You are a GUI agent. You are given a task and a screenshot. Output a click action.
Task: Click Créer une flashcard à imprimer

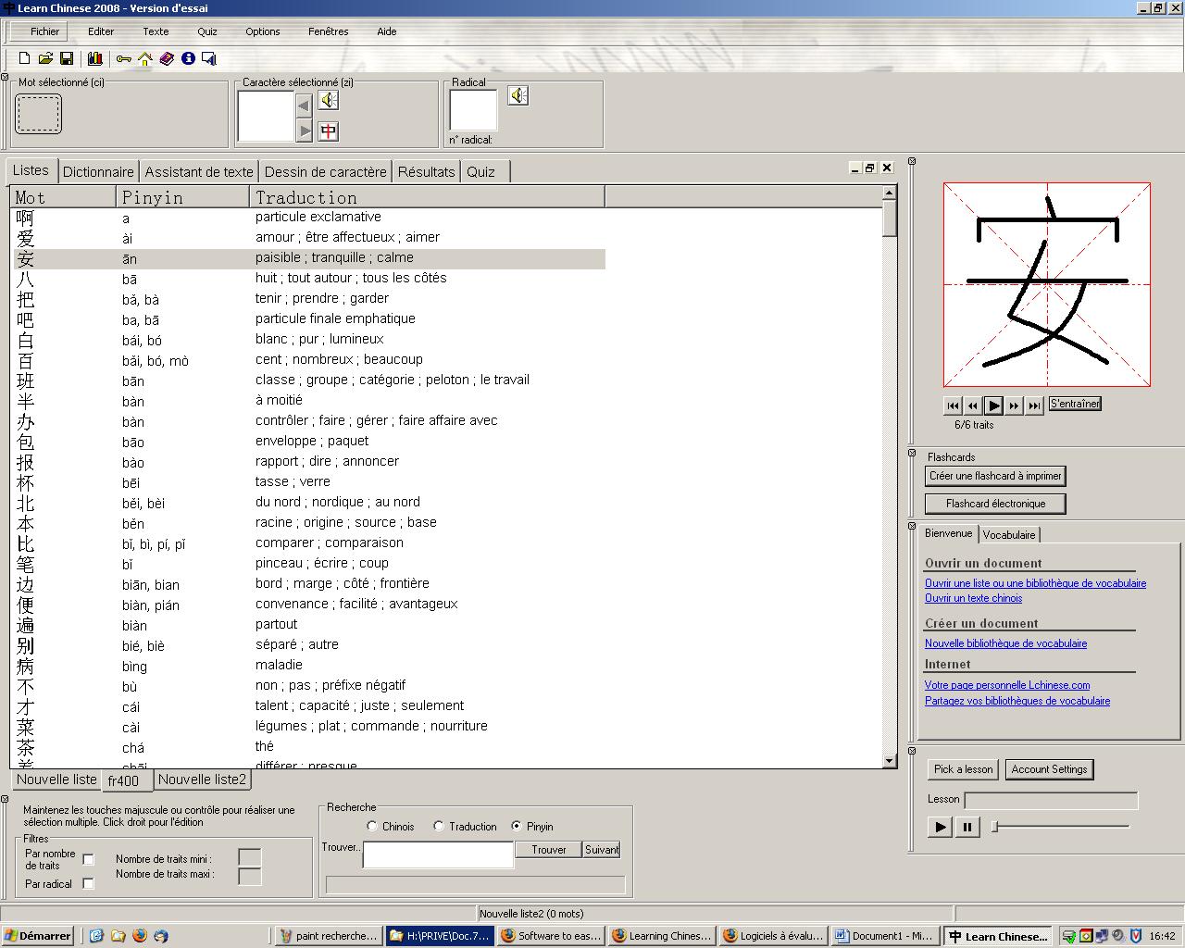(x=995, y=476)
